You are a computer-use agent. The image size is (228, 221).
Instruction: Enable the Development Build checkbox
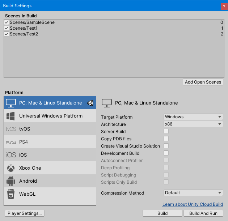click(x=166, y=153)
